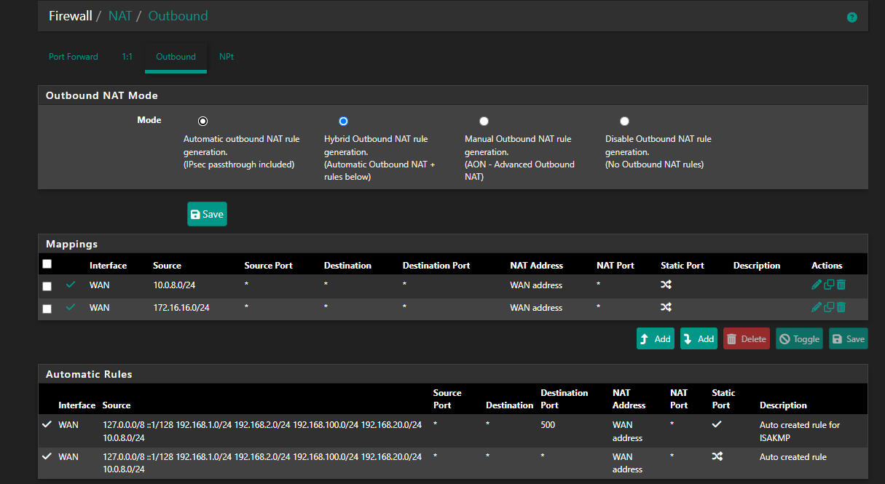The height and width of the screenshot is (484, 885).
Task: Click the 'Automatic Rules' panel title
Action: click(x=89, y=374)
